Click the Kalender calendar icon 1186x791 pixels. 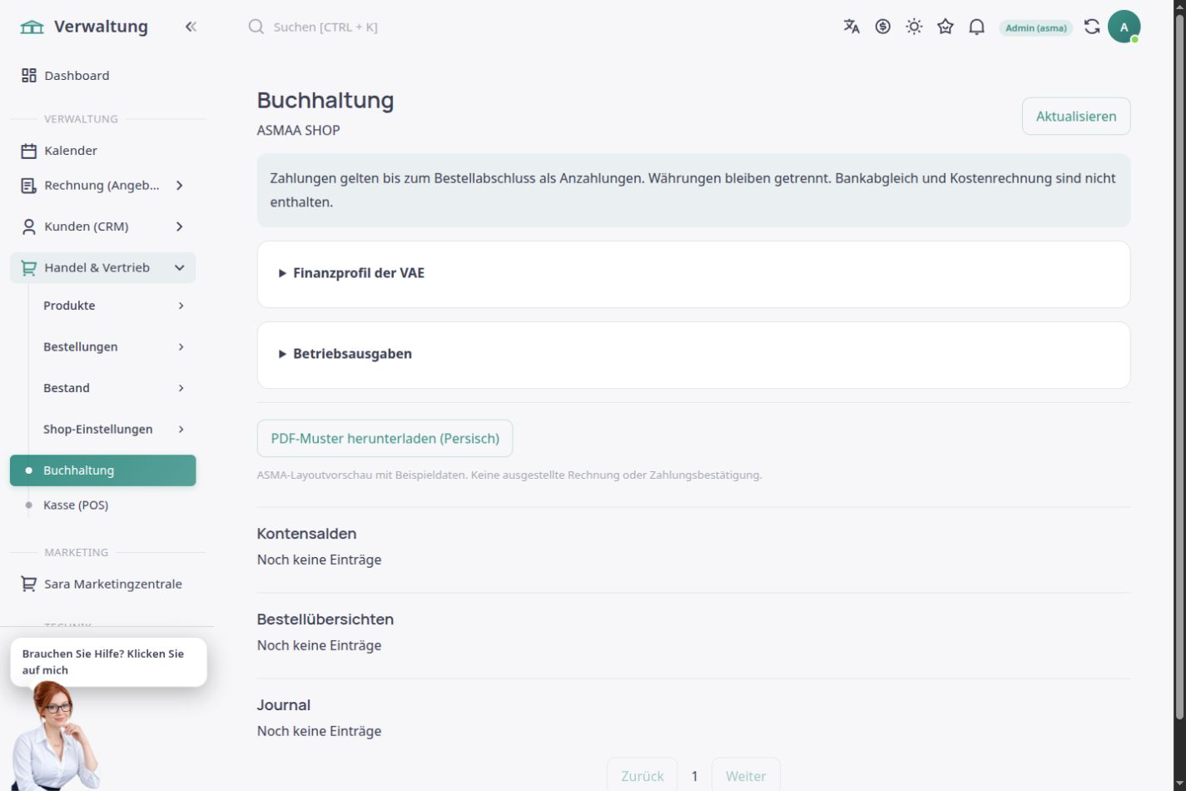click(29, 151)
